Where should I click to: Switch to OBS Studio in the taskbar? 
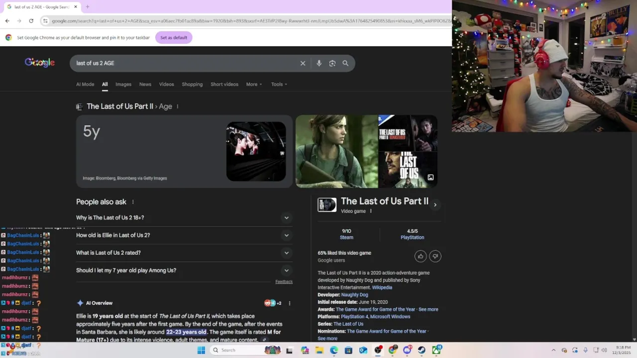378,350
